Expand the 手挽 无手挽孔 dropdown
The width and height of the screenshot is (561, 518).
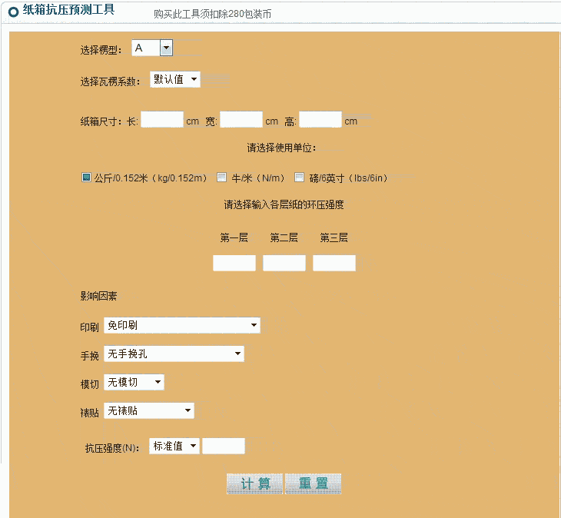tap(174, 354)
